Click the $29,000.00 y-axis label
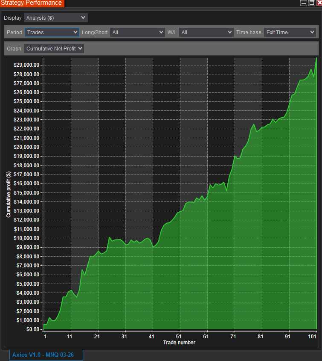Image resolution: width=322 pixels, height=361 pixels. (x=27, y=65)
